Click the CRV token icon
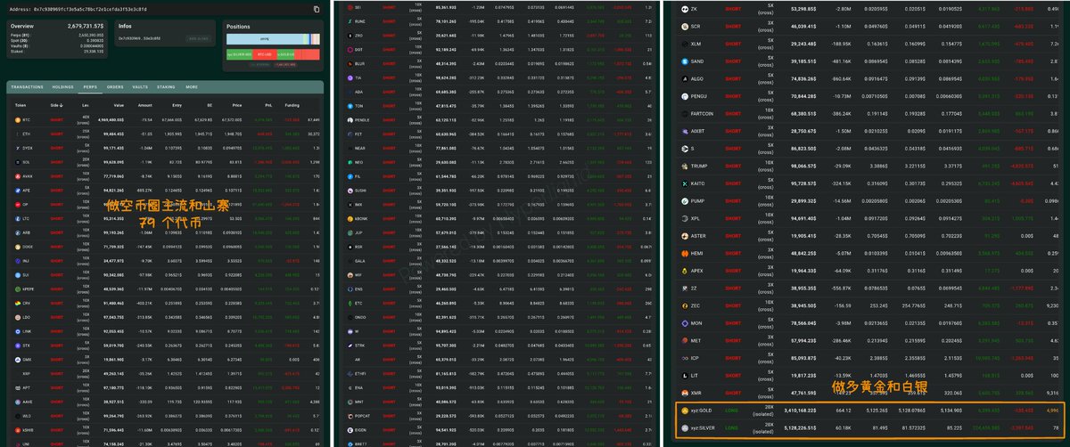 16,303
